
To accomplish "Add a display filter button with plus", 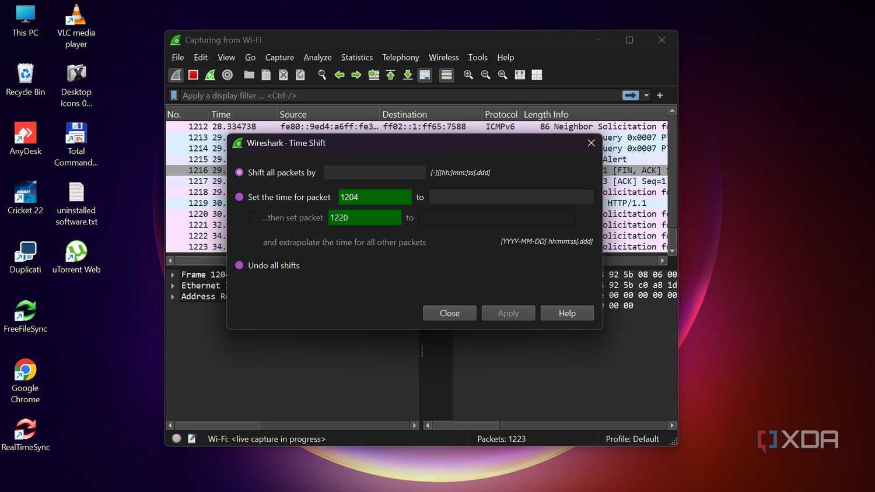I will tap(660, 95).
